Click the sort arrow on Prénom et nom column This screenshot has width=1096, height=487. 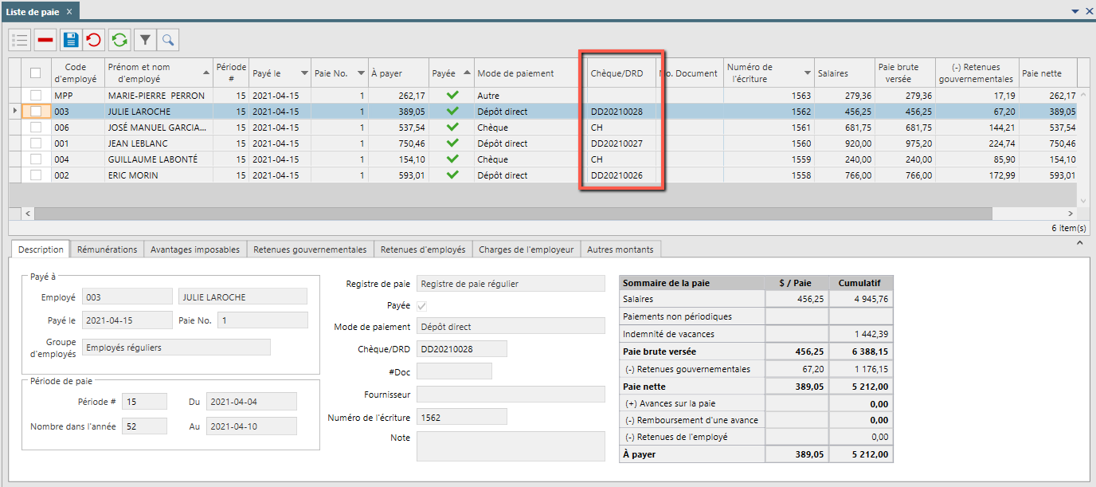point(207,73)
